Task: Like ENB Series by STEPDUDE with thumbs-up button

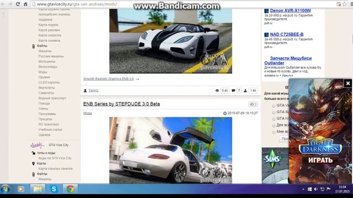Action: click(x=253, y=104)
